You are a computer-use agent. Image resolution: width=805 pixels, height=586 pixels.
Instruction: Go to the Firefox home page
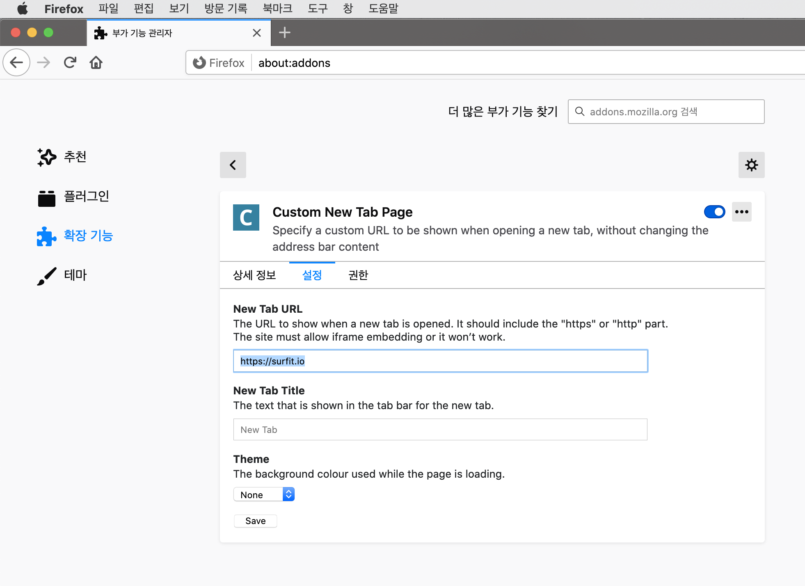tap(96, 62)
